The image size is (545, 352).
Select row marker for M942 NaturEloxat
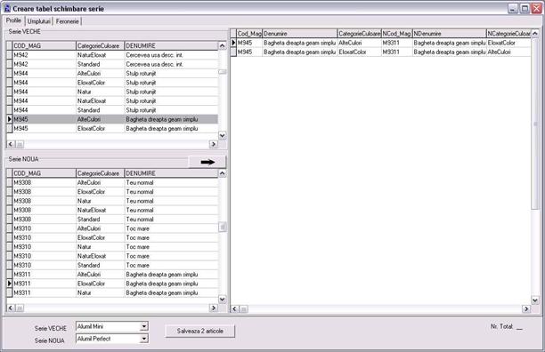10,55
